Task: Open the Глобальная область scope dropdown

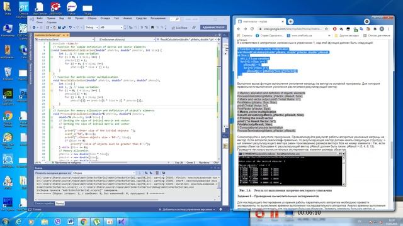Action: tap(125, 40)
